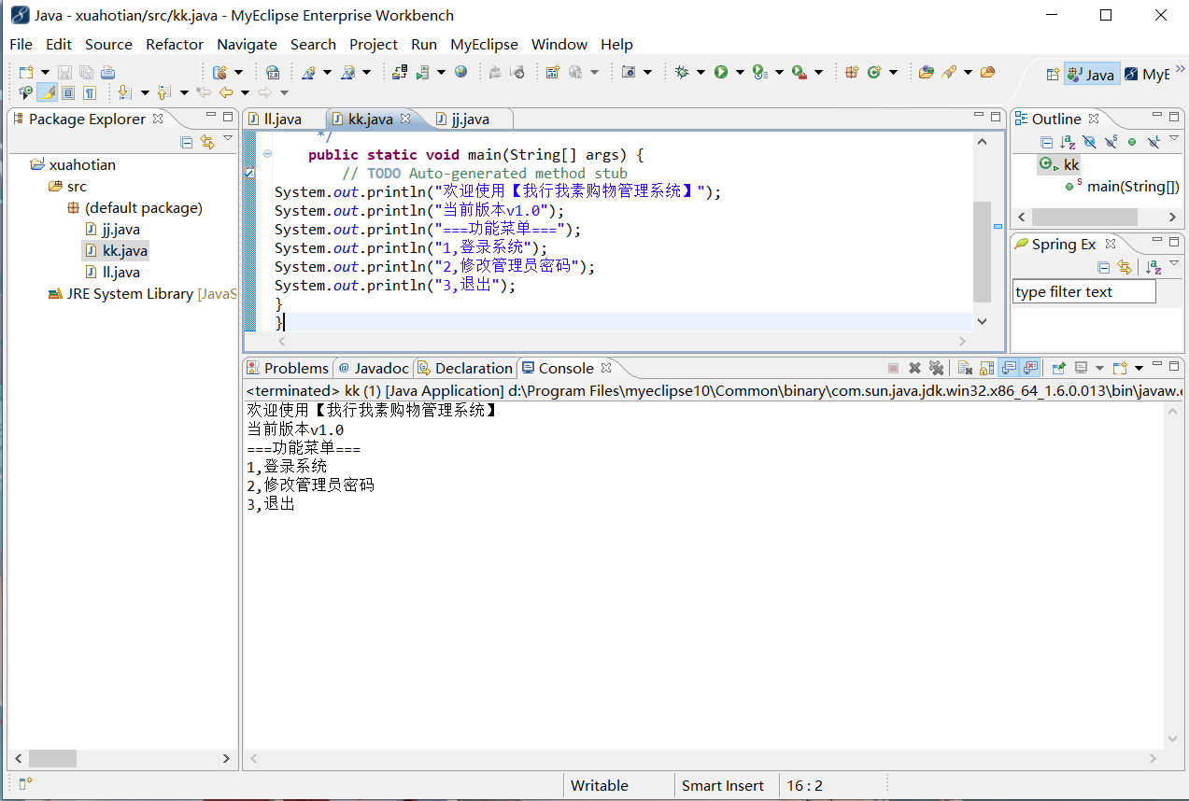This screenshot has width=1189, height=801.
Task: Click the type filter text field
Action: [x=1084, y=291]
